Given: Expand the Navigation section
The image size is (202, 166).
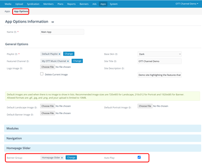Looking at the screenshot, I should [102, 138].
